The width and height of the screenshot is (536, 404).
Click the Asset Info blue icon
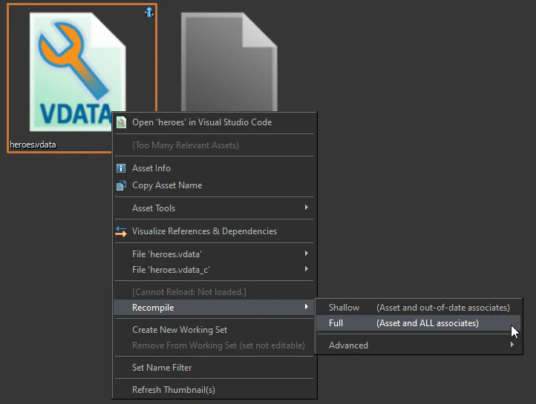point(122,168)
